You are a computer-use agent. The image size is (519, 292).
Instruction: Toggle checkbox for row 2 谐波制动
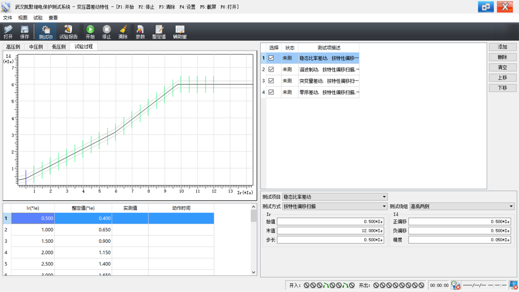pyautogui.click(x=271, y=69)
